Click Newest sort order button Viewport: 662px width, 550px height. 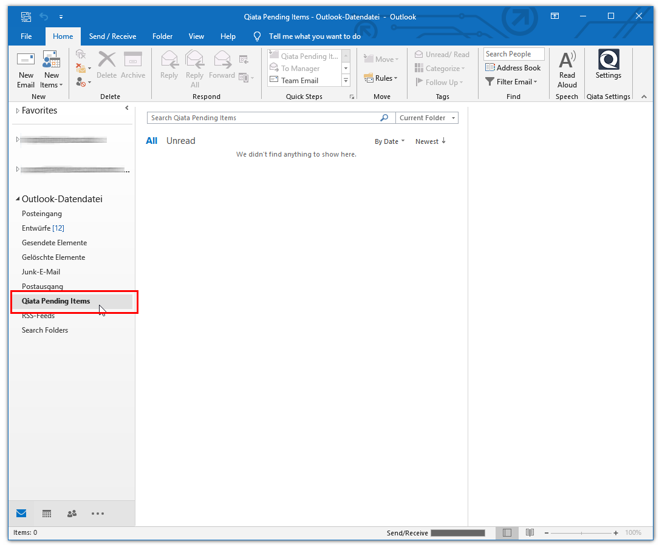pos(430,141)
